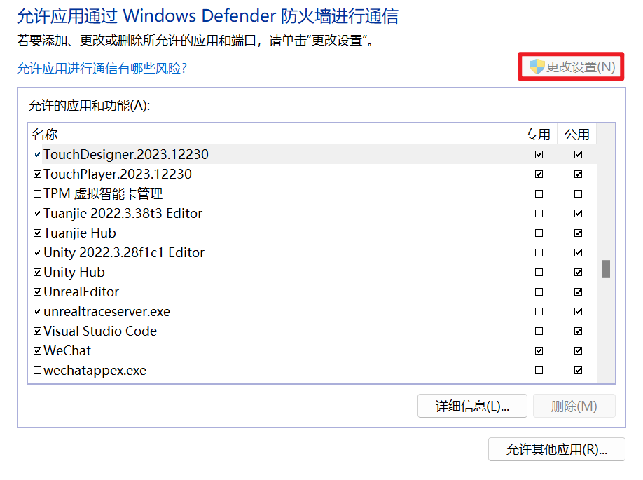Select unrealtraceserver.exe entry text
The height and width of the screenshot is (480, 643).
(106, 311)
